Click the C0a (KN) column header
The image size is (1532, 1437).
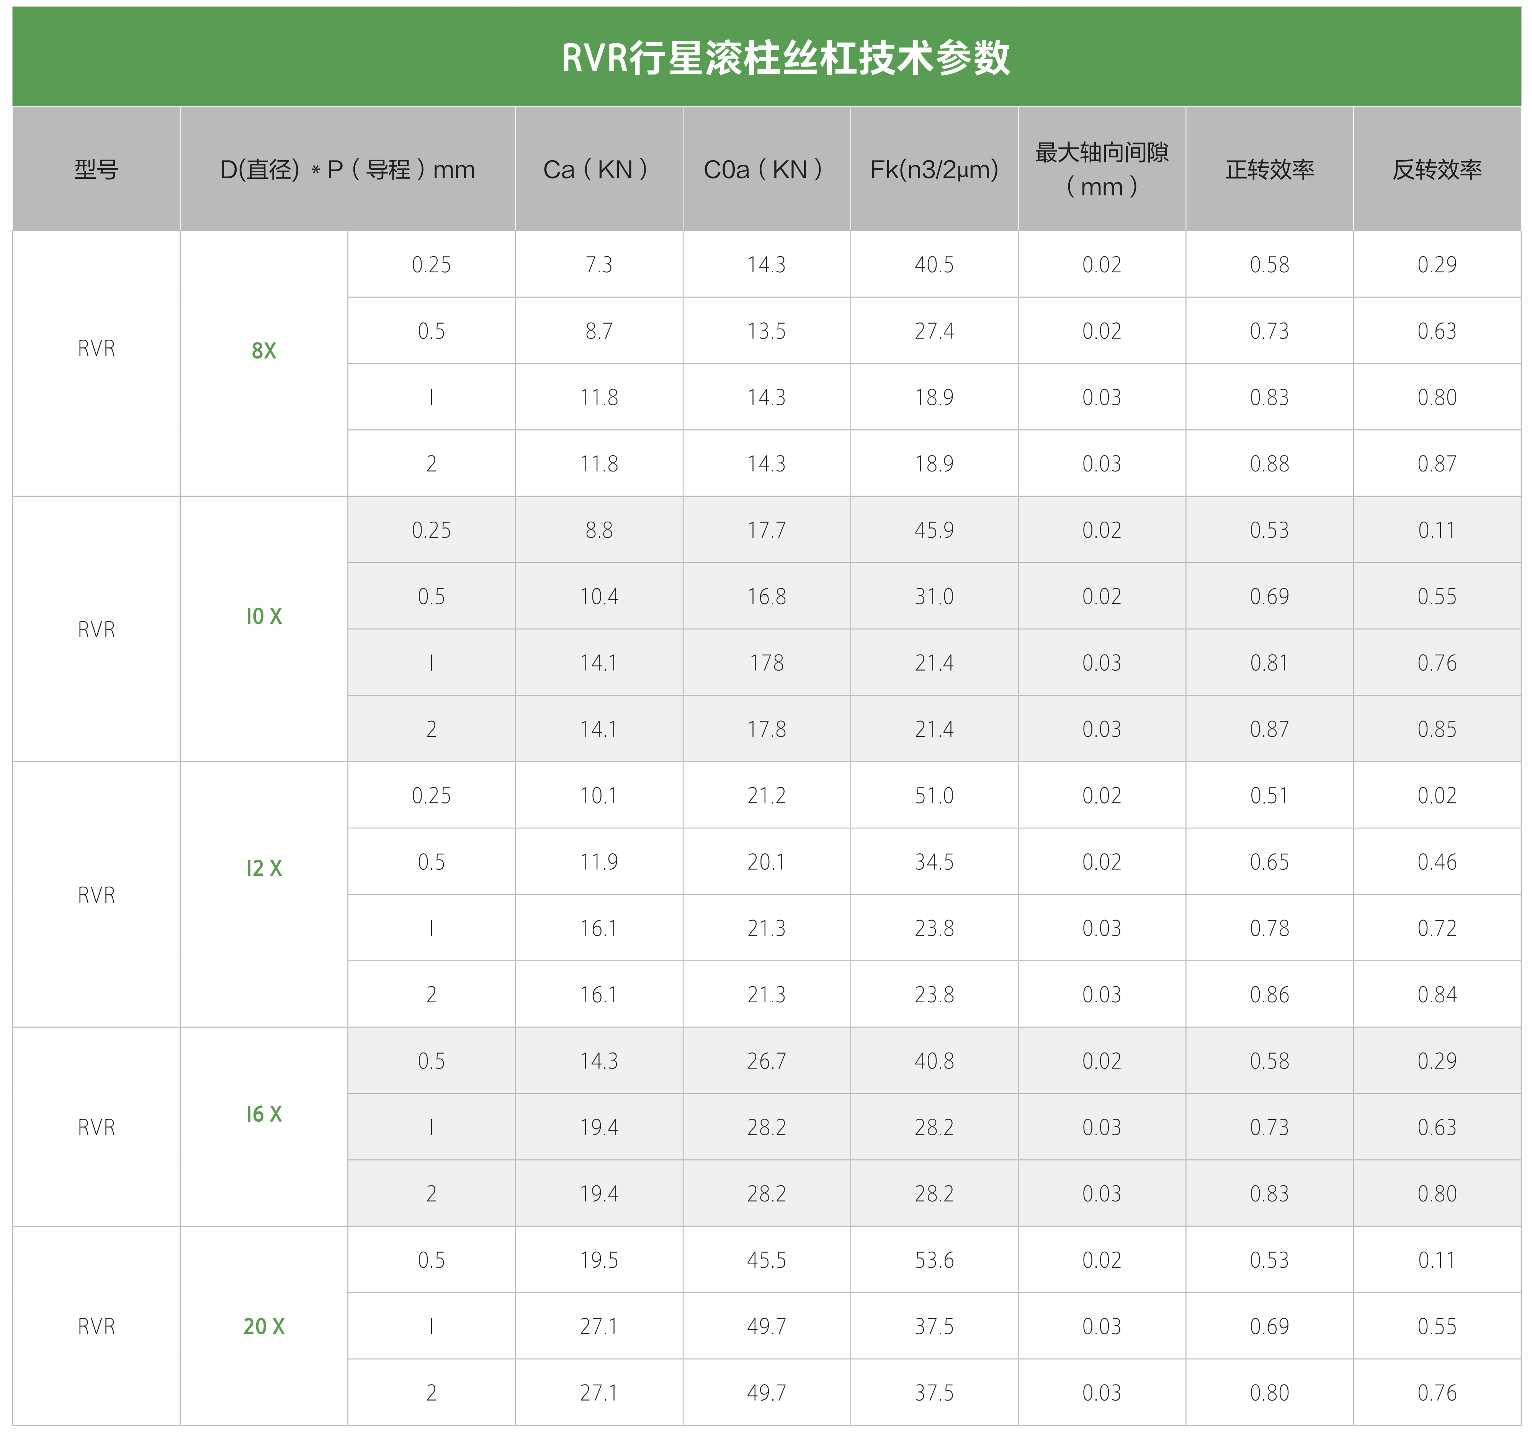click(766, 170)
